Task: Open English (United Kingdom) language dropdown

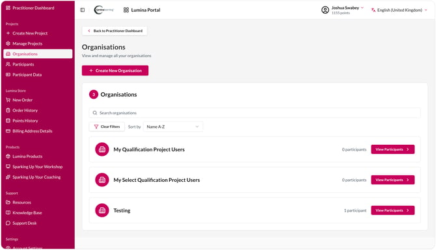Action: [x=400, y=10]
